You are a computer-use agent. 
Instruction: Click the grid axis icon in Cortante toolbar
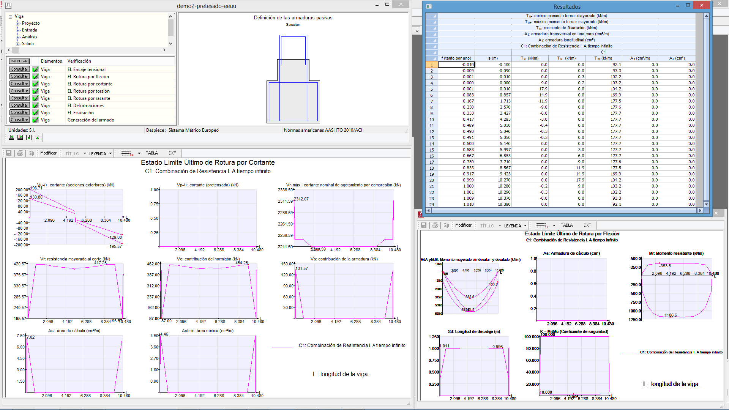[127, 153]
